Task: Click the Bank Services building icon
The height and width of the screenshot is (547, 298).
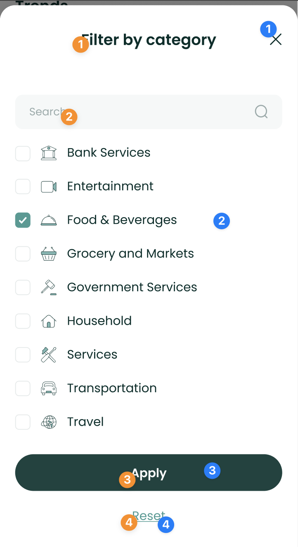Action: [49, 153]
